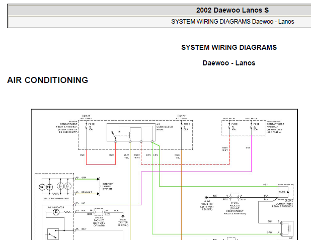Click the 'A/C INDICATOR' label
Image resolution: width=311 pixels, height=240 pixels.
[56, 207]
